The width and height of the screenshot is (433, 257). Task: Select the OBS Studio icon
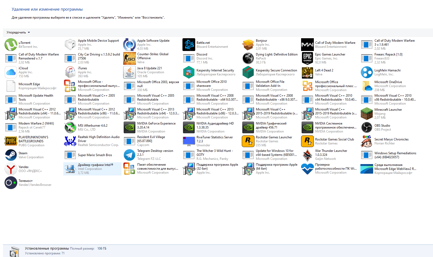(x=367, y=127)
